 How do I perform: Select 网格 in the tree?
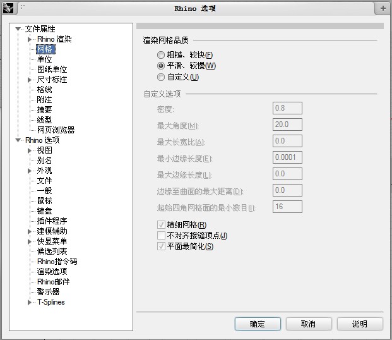click(x=45, y=49)
